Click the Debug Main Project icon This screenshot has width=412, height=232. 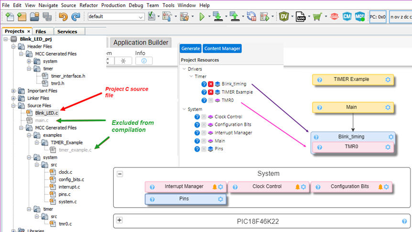pos(265,17)
